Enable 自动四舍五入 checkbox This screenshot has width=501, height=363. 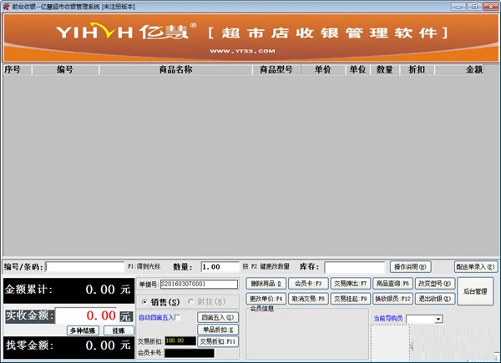178,317
